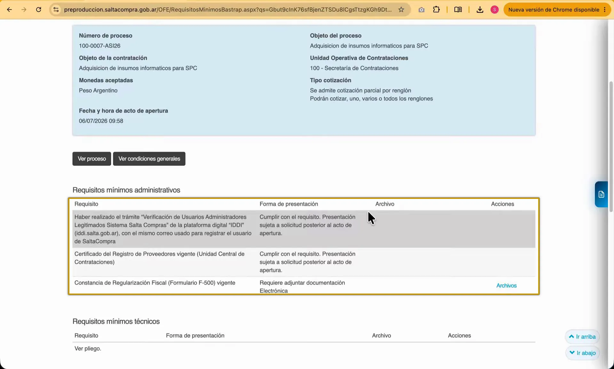Open site information icon in address bar
614x369 pixels.
click(x=56, y=10)
